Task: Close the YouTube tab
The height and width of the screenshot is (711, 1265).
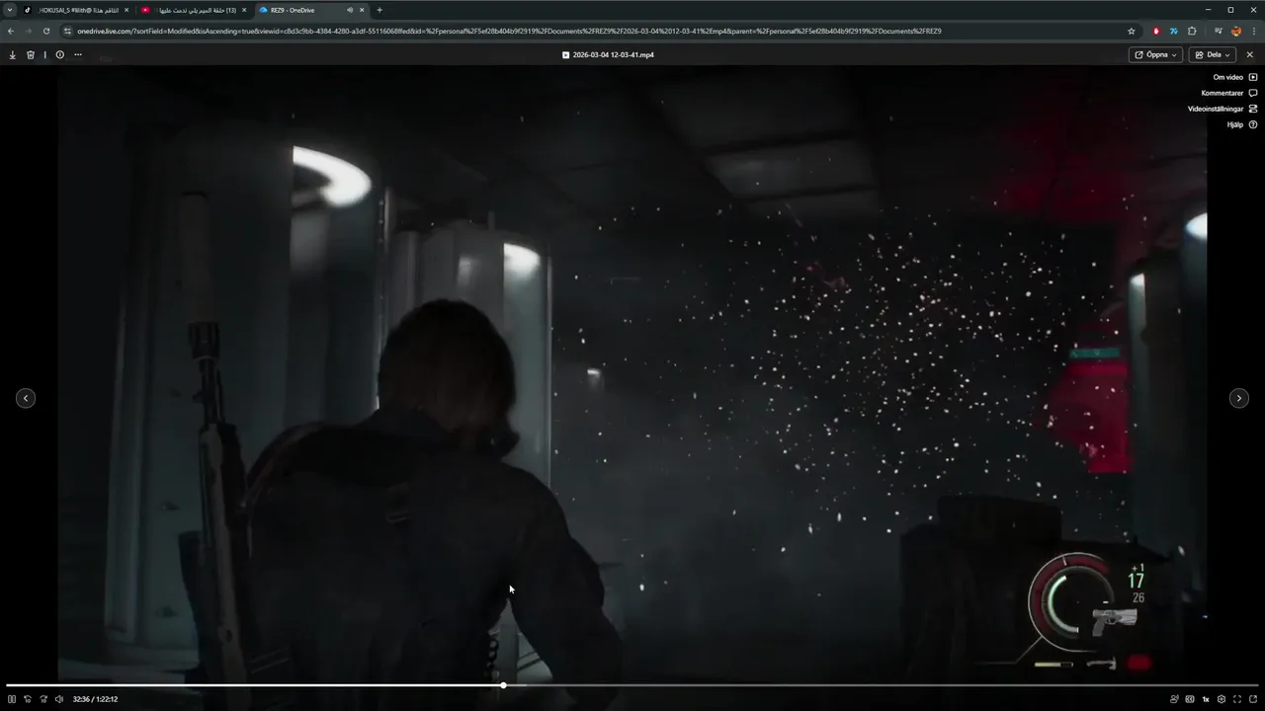Action: coord(244,10)
